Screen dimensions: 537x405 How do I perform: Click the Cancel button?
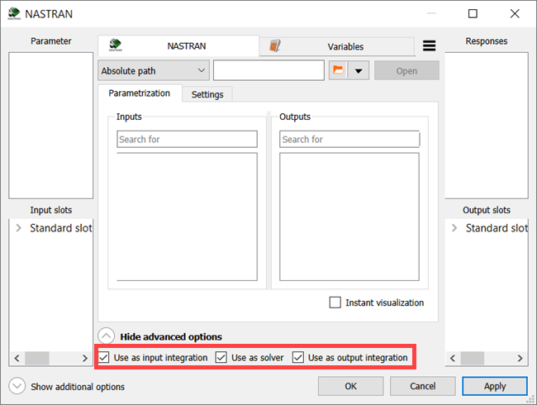point(423,386)
